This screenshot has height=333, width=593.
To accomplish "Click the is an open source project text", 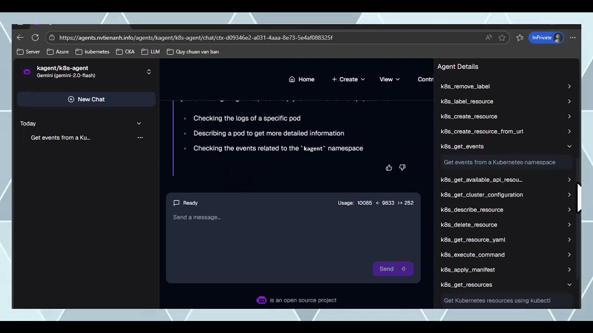I will coord(303,300).
